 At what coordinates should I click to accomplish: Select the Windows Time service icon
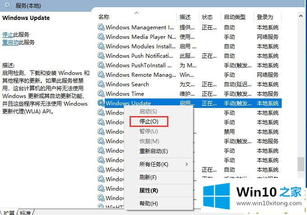(x=101, y=93)
